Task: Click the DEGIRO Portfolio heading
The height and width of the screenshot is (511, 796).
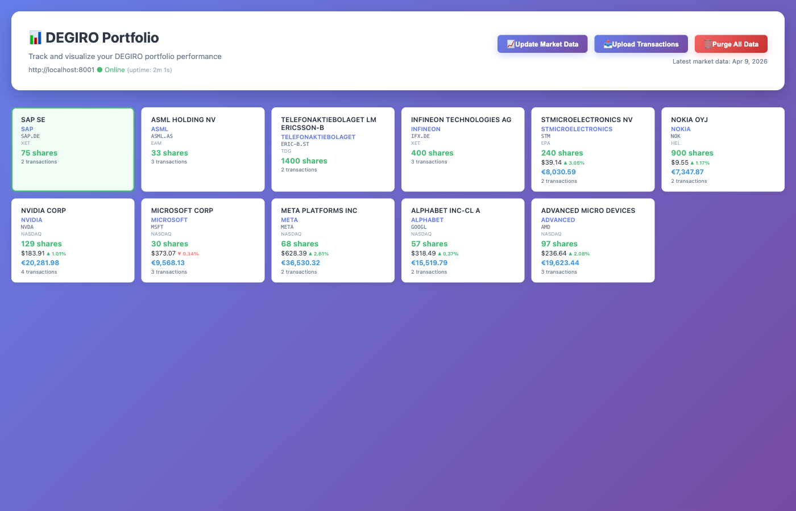Action: pos(102,37)
